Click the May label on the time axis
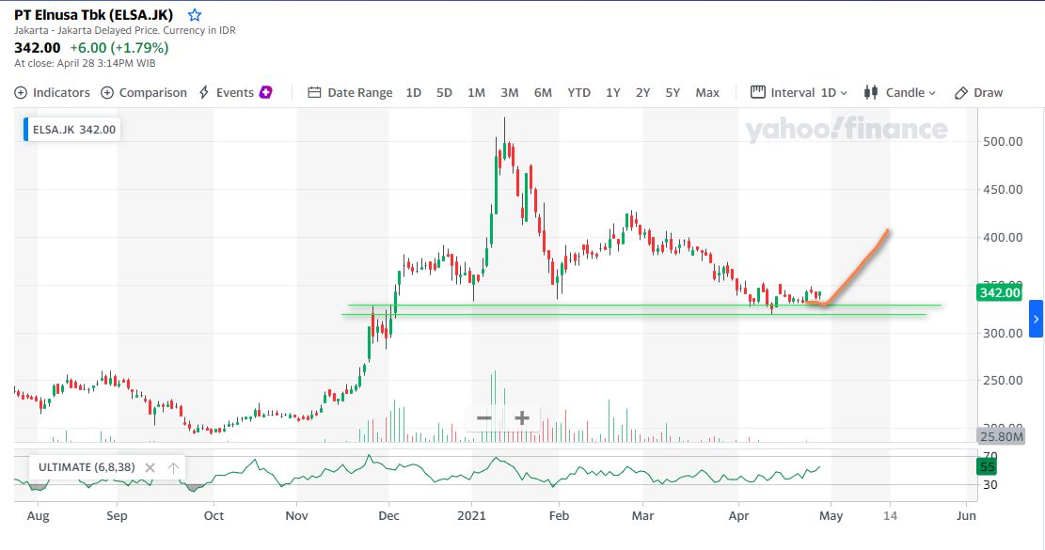The height and width of the screenshot is (550, 1045). [831, 516]
